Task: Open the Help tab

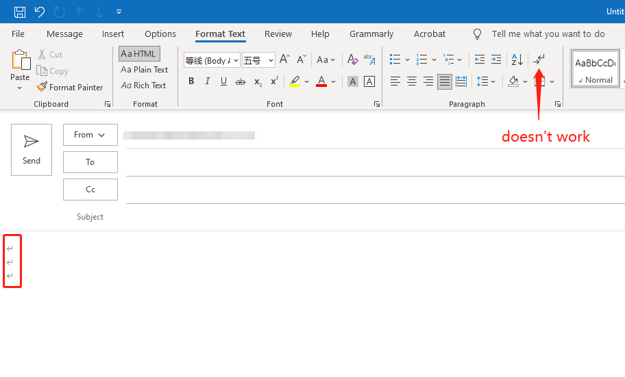Action: pos(320,34)
